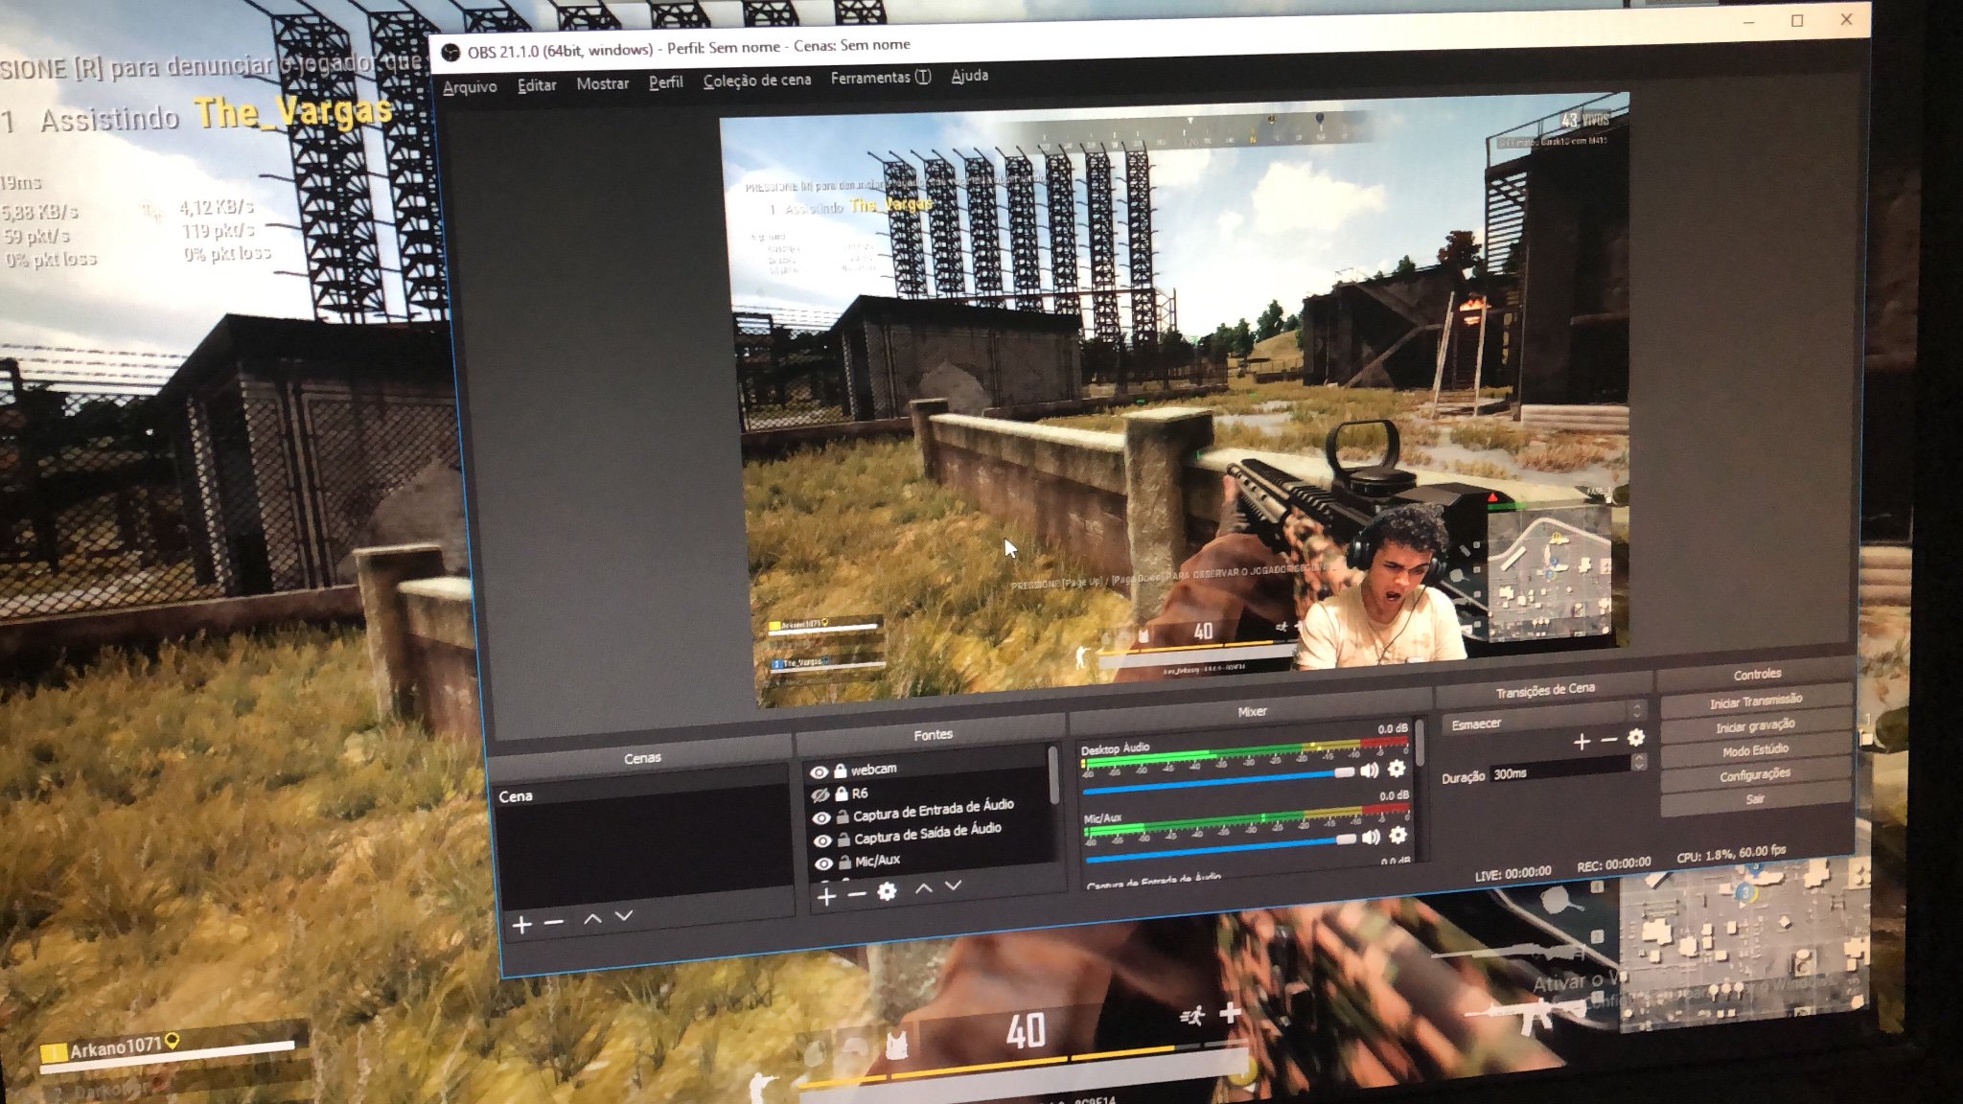The height and width of the screenshot is (1104, 1963).
Task: Open Mic/Aux settings gear
Action: point(1398,835)
